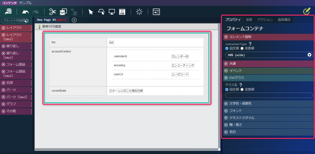Click the currentDate label cell
Screen dimensions: 315x154
(78, 91)
